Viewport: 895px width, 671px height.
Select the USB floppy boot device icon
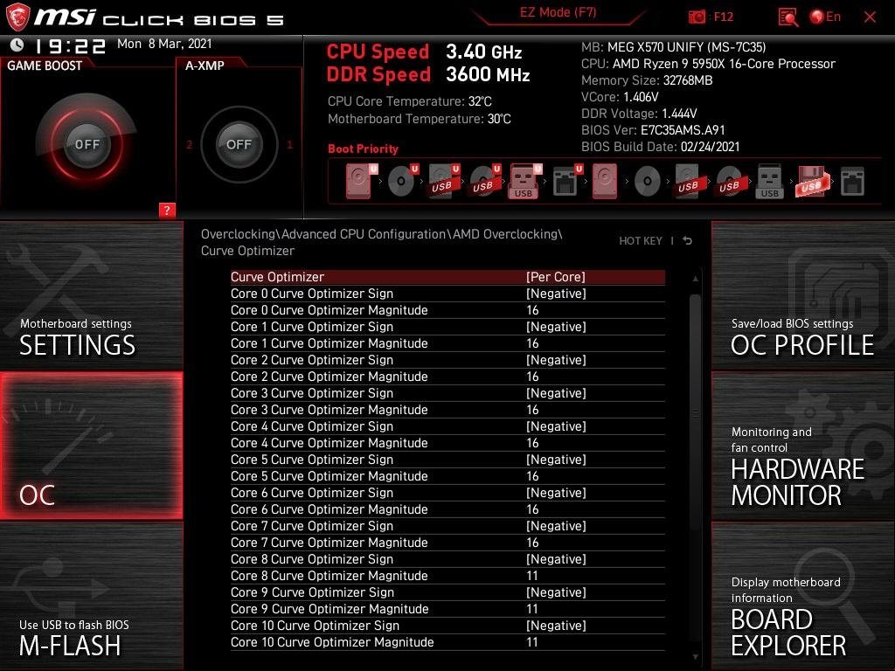[811, 181]
